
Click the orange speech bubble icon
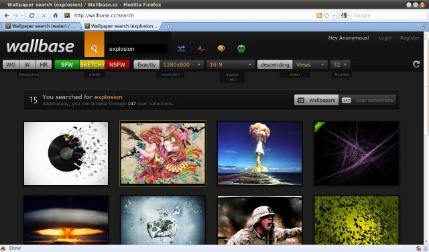pyautogui.click(x=221, y=49)
